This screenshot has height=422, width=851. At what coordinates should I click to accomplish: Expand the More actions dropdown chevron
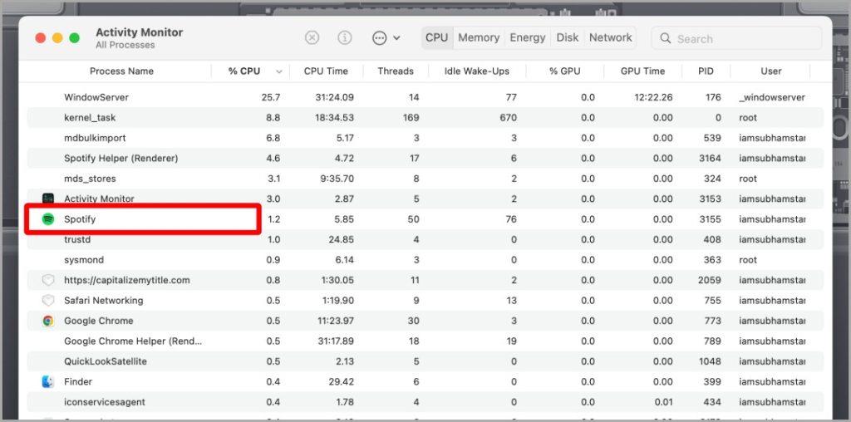(396, 38)
